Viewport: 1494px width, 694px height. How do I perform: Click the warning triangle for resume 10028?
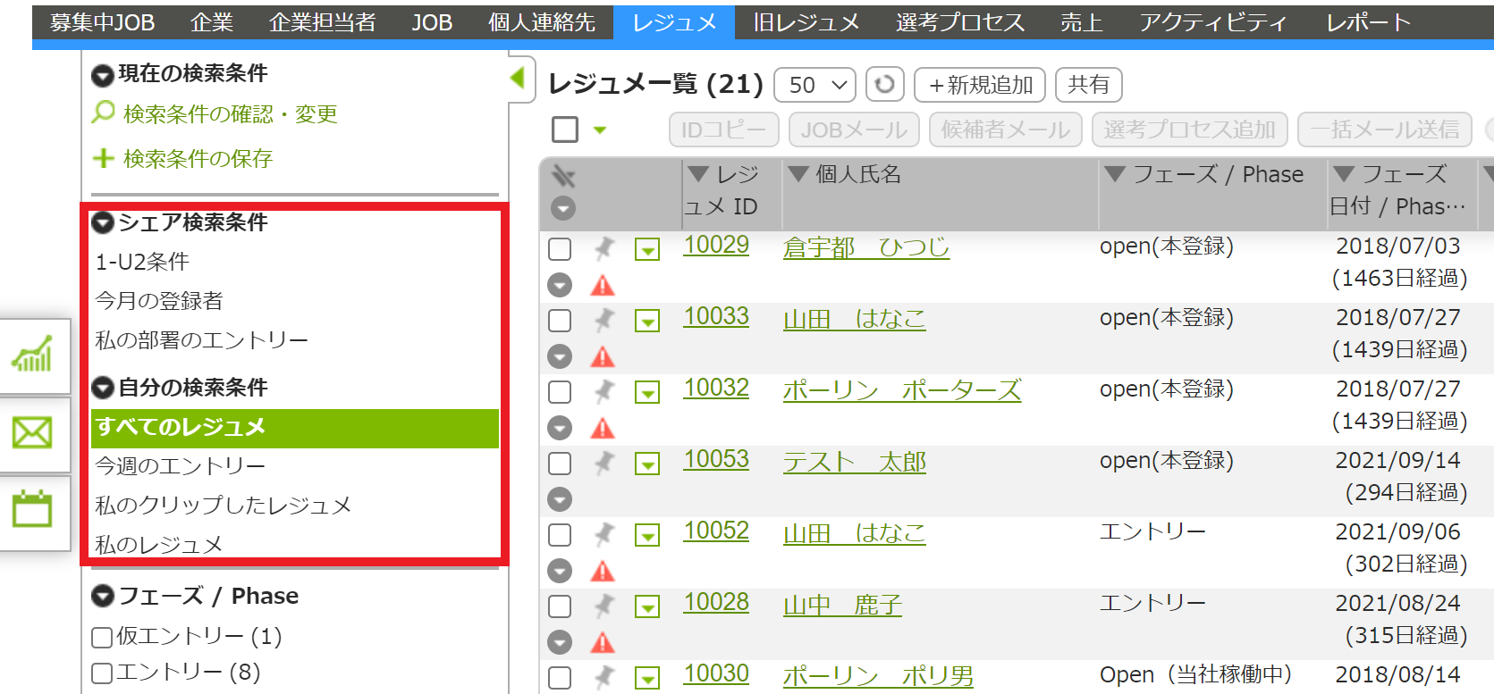click(x=604, y=643)
